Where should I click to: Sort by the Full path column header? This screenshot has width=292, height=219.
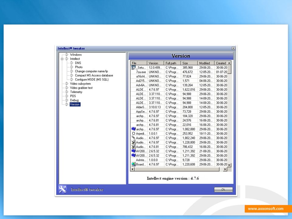coord(172,63)
